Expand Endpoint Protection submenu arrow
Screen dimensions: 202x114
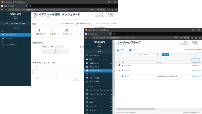[111, 90]
